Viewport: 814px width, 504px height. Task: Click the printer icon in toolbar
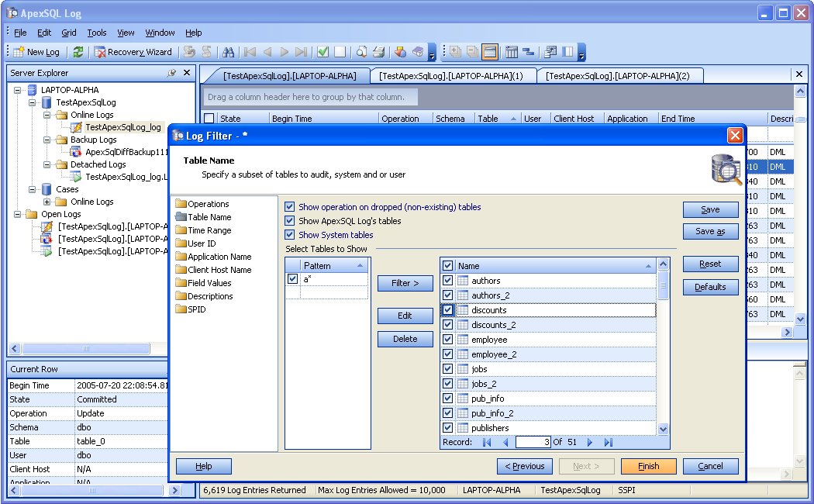pos(378,52)
